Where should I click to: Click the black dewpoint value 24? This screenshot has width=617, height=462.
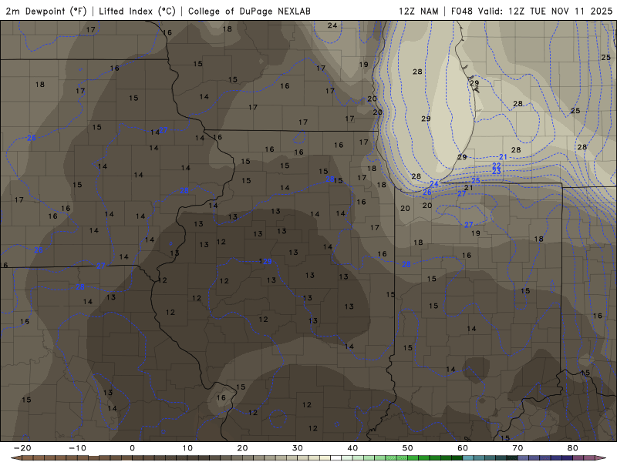[332, 25]
